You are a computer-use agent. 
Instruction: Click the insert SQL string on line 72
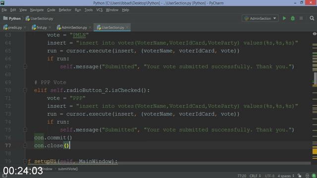[187, 106]
